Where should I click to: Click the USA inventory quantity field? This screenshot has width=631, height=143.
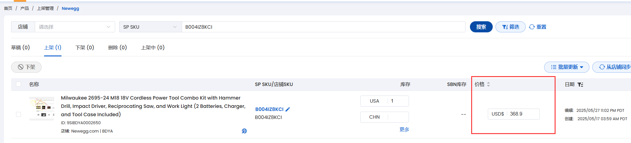398,101
